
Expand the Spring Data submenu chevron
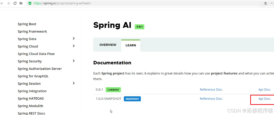(x=74, y=38)
